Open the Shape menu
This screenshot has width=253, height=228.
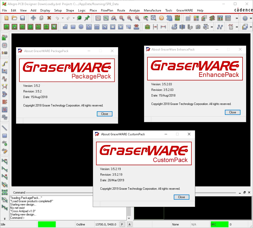(70, 10)
